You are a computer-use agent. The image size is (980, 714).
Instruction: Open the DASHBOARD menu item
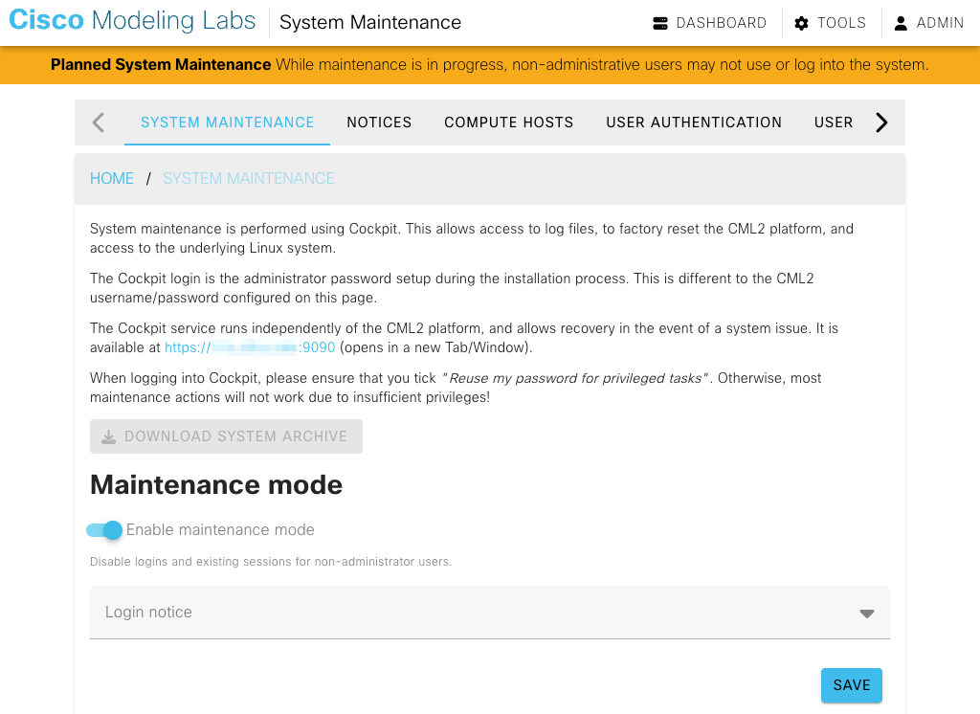(709, 23)
